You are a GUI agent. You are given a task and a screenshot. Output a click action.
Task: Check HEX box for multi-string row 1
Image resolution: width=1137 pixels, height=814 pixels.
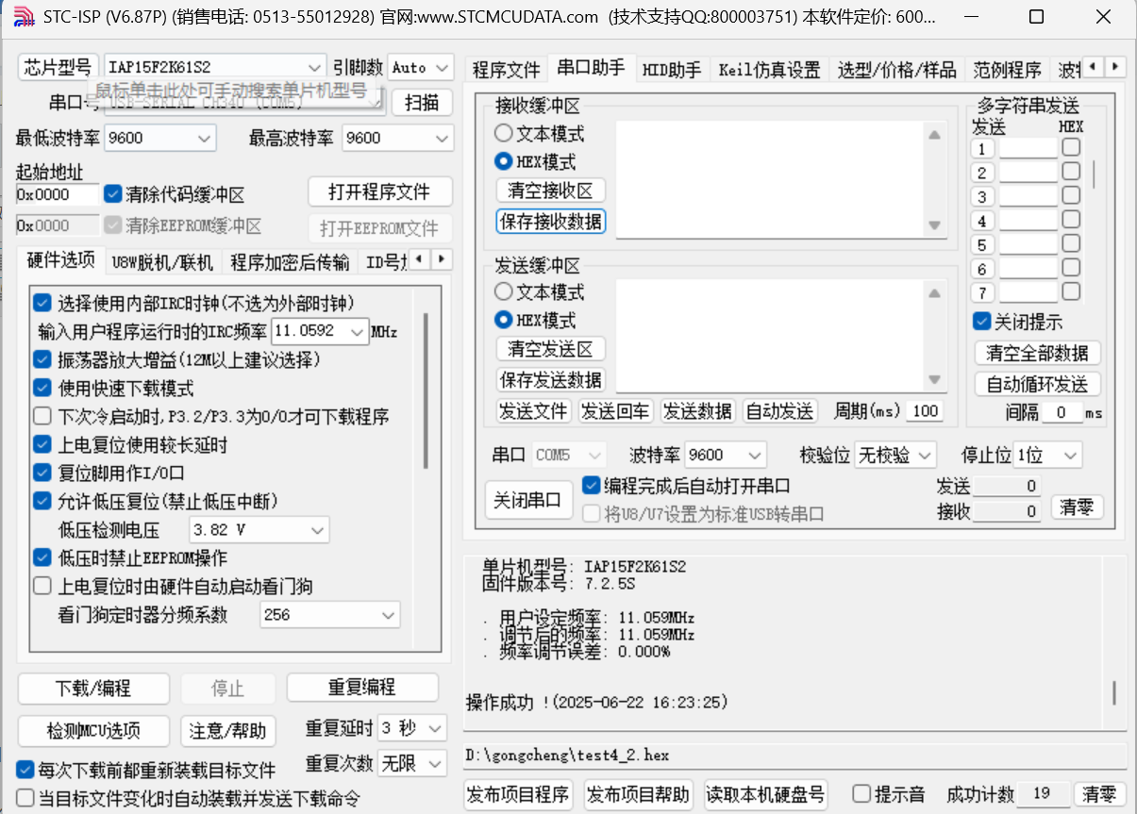(x=1071, y=147)
